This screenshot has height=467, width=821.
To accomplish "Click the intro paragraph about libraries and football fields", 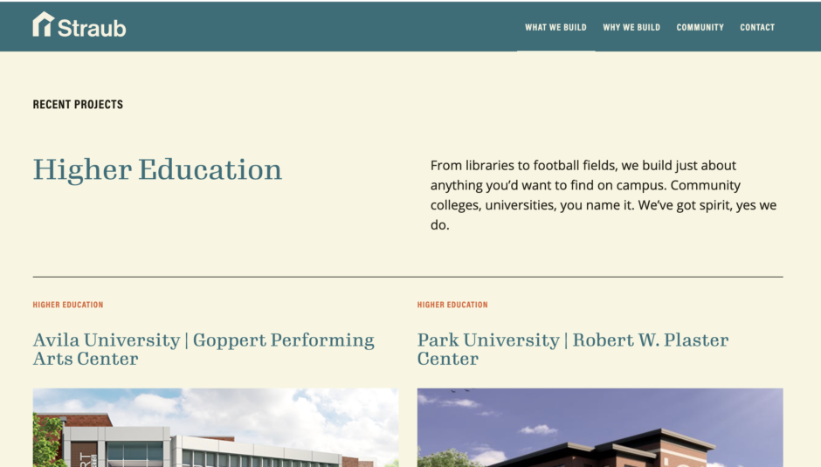I will [x=604, y=196].
